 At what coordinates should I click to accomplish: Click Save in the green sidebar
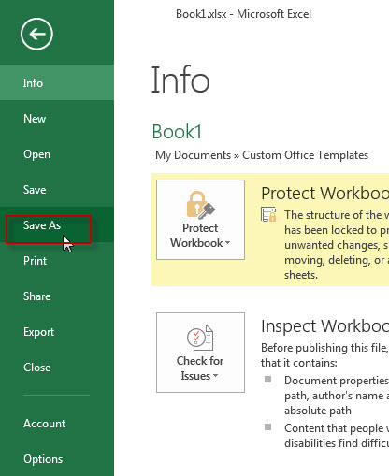click(57, 190)
